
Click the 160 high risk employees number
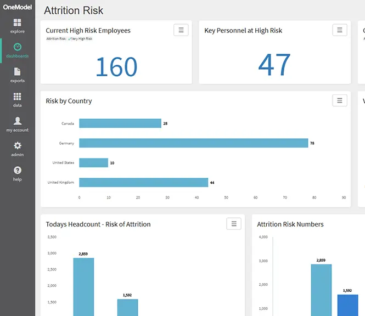116,67
